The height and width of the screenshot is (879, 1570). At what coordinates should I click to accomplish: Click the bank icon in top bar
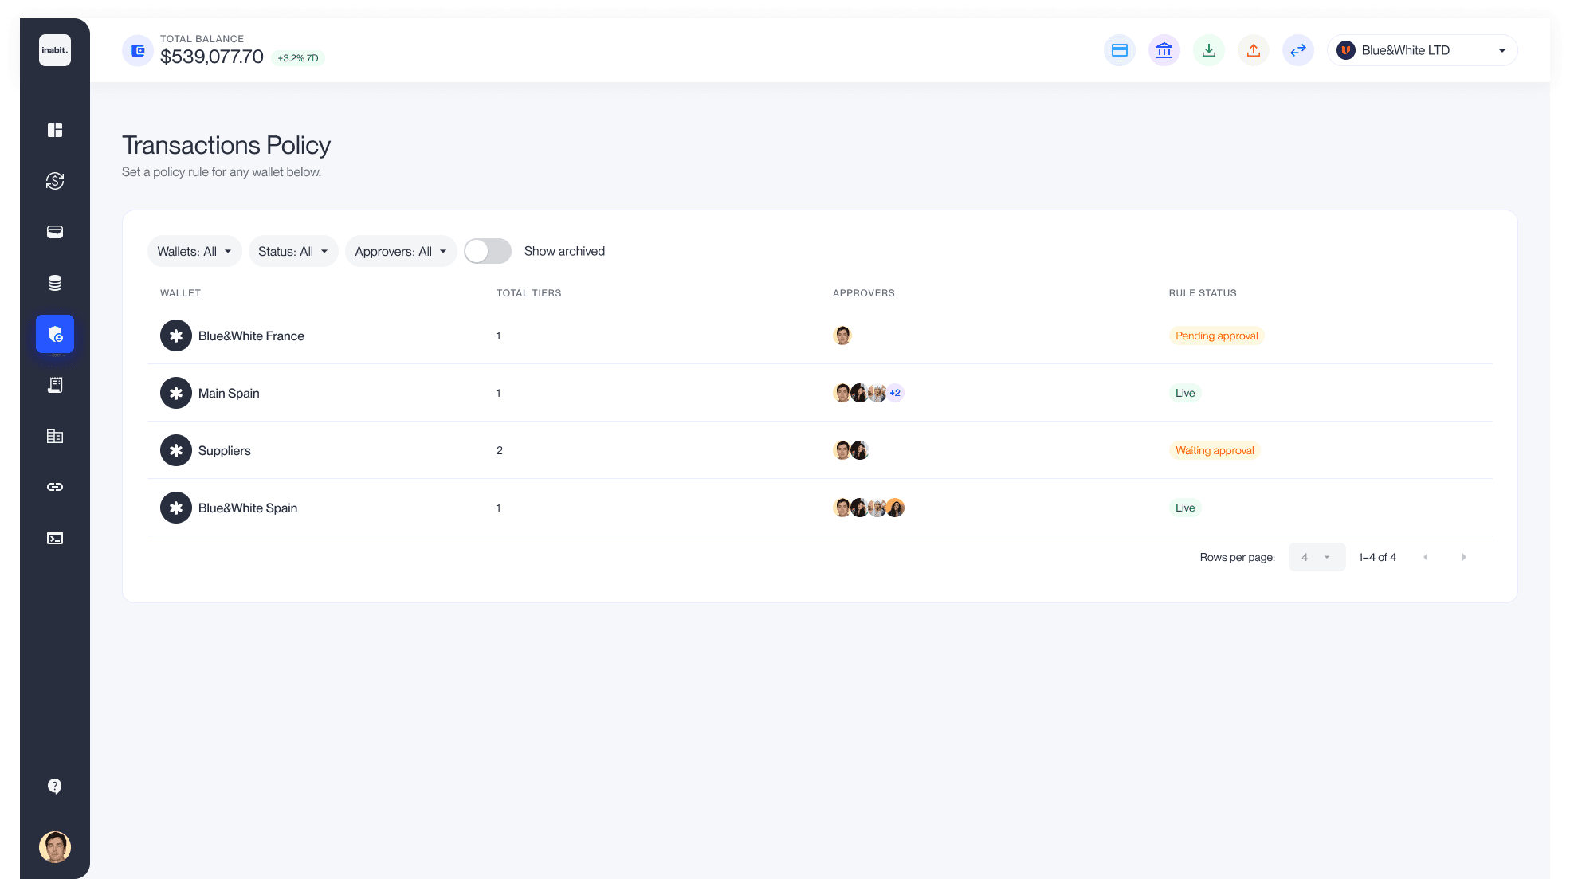1164,50
